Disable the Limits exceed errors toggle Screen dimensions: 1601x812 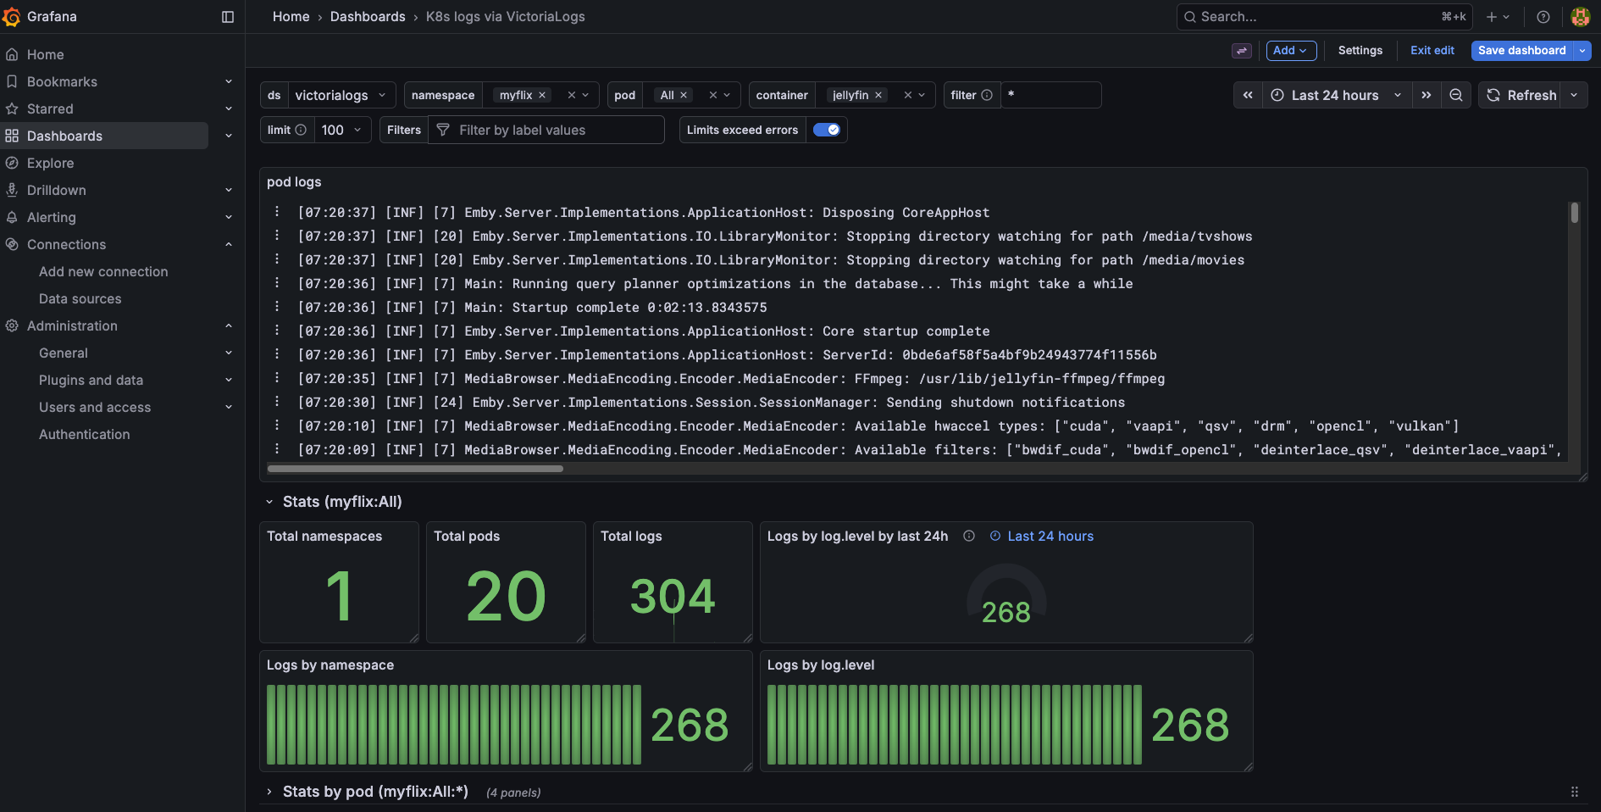827,130
